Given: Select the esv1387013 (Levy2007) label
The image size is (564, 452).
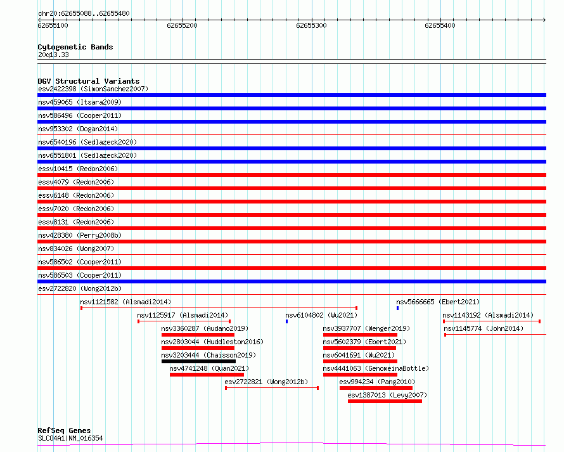Looking at the screenshot, I should click(387, 395).
